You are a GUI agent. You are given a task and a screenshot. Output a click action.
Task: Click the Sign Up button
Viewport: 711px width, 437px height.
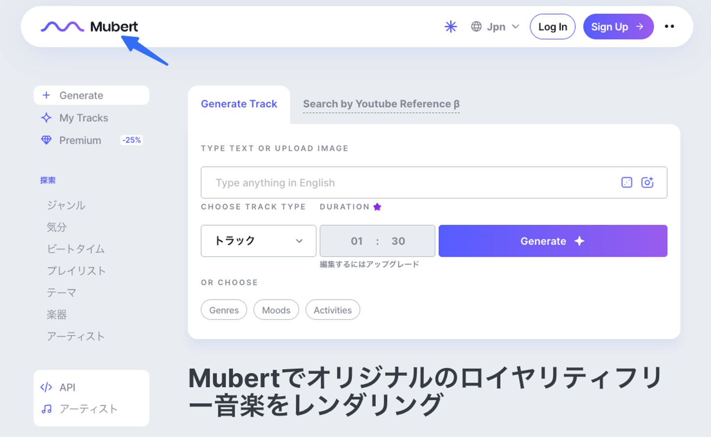[618, 27]
